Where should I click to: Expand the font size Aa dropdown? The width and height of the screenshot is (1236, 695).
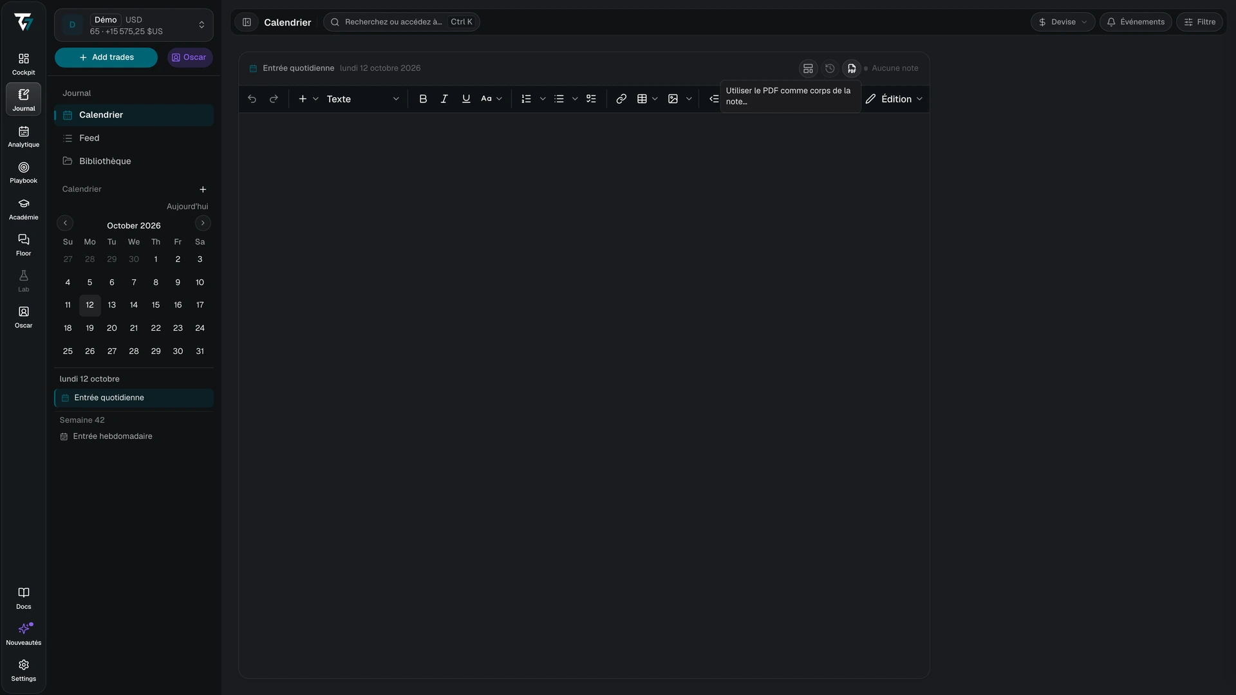tap(492, 99)
